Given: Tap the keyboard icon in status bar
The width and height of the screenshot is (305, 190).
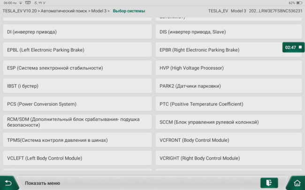Looking at the screenshot, I should pos(28,3).
